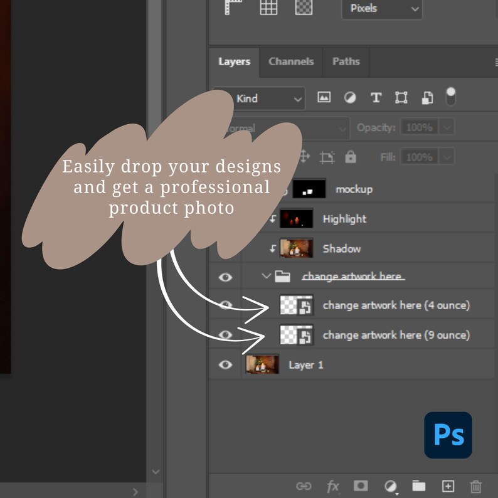The width and height of the screenshot is (498, 498).
Task: Click the canvas horizontal scrollbar right arrow
Action: click(x=135, y=492)
